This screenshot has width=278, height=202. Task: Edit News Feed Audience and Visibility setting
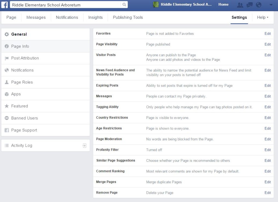point(267,70)
